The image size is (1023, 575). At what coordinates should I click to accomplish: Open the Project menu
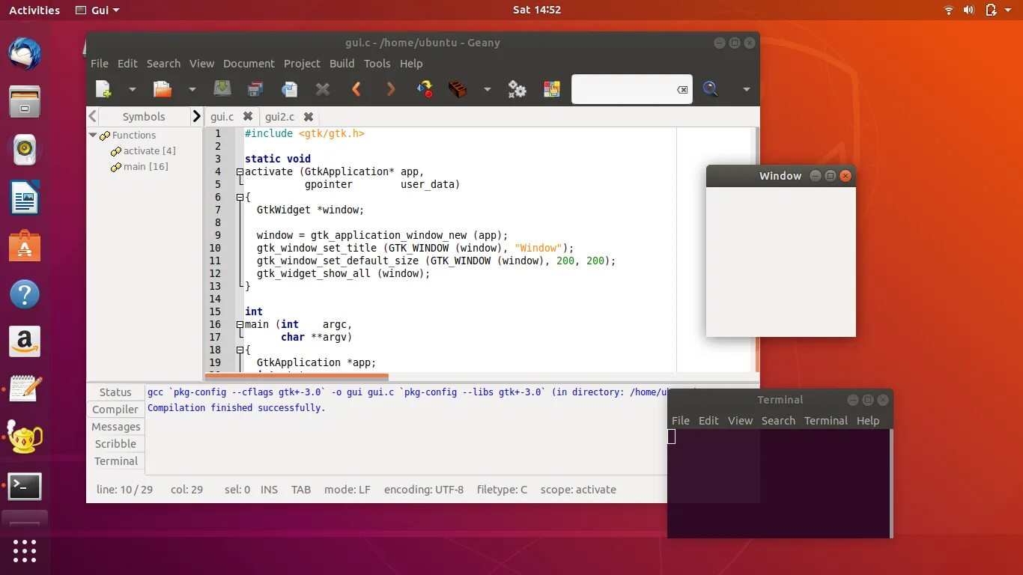(x=302, y=64)
